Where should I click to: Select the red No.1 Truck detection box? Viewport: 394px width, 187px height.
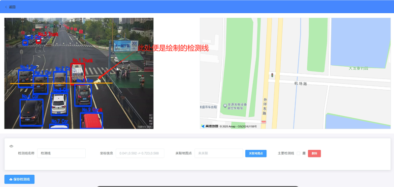coord(77,74)
